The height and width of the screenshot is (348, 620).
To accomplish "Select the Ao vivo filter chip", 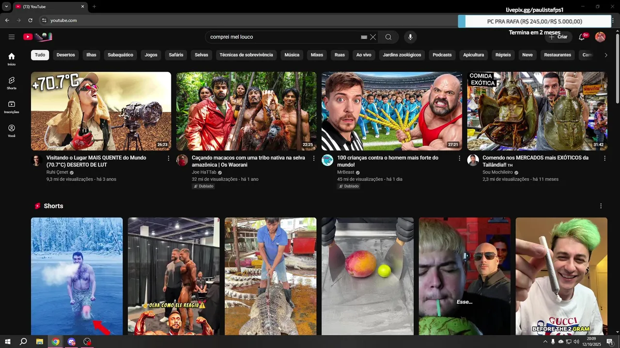I will tap(364, 55).
